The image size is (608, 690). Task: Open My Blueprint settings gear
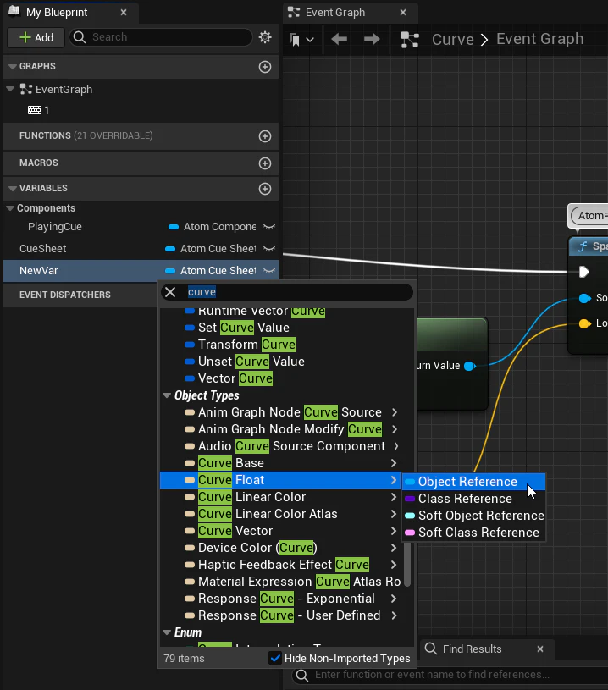(265, 37)
